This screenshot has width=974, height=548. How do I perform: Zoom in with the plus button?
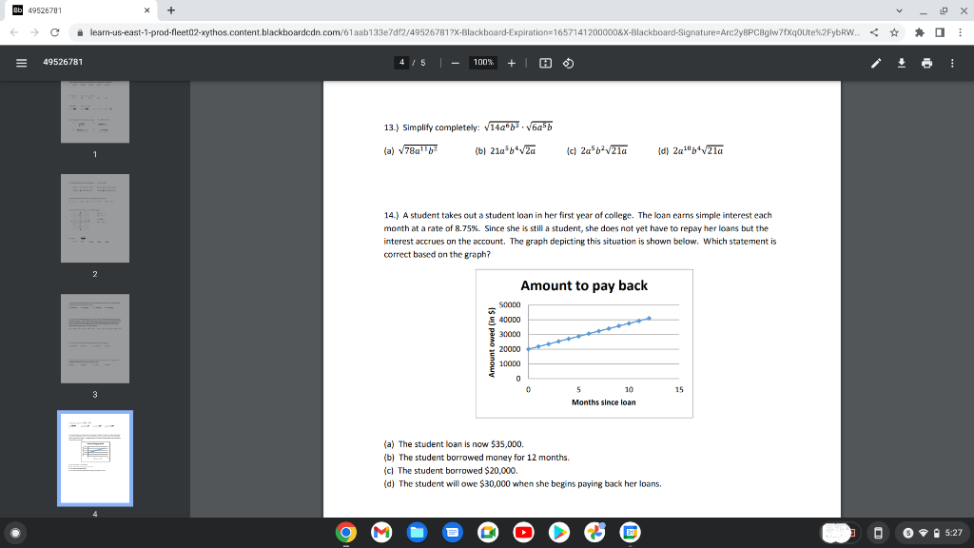coord(511,63)
